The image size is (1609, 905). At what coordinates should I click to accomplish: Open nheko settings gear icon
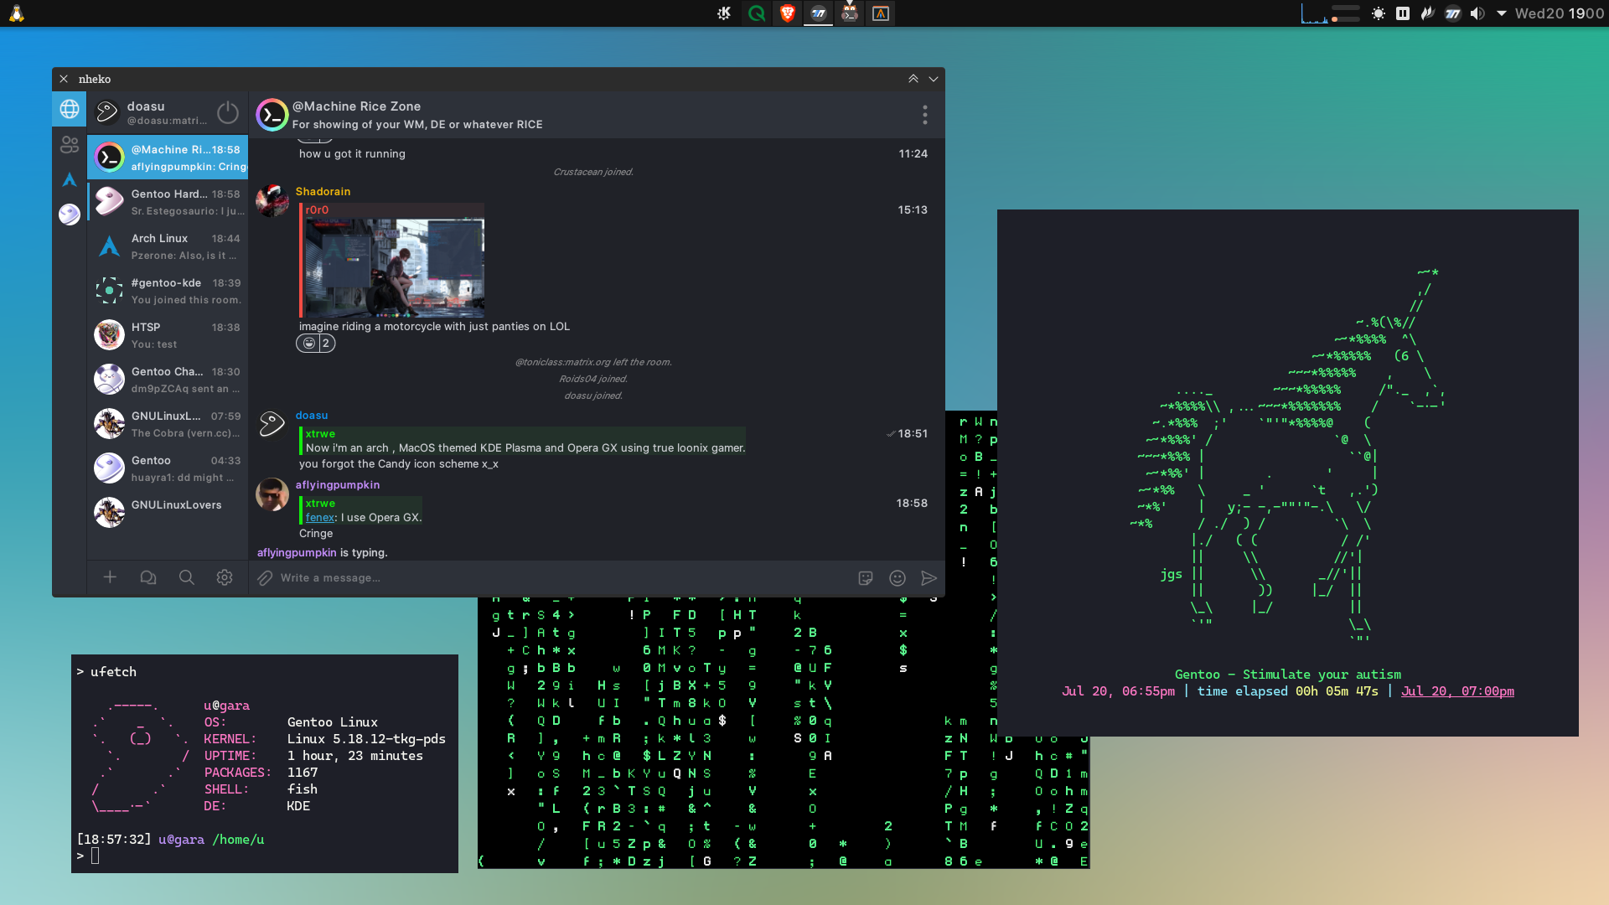(x=225, y=577)
